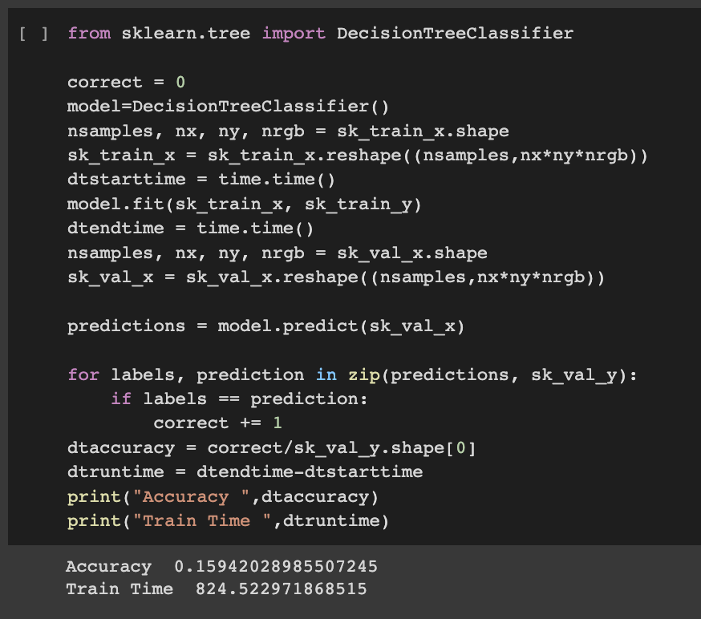Click the output value 0.15942028985507245
This screenshot has height=619, width=701.
tap(276, 567)
